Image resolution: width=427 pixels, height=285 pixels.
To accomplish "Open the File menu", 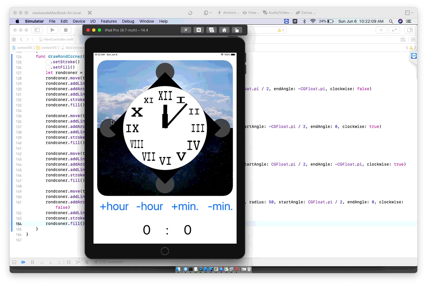I will pyautogui.click(x=52, y=21).
